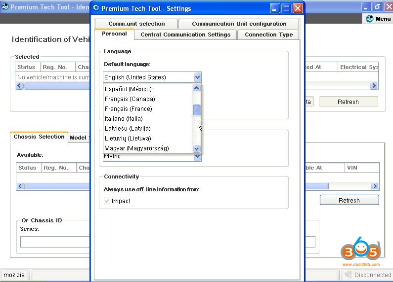This screenshot has width=393, height=282.
Task: Select the Chassis Selection tab in main window
Action: tap(39, 137)
